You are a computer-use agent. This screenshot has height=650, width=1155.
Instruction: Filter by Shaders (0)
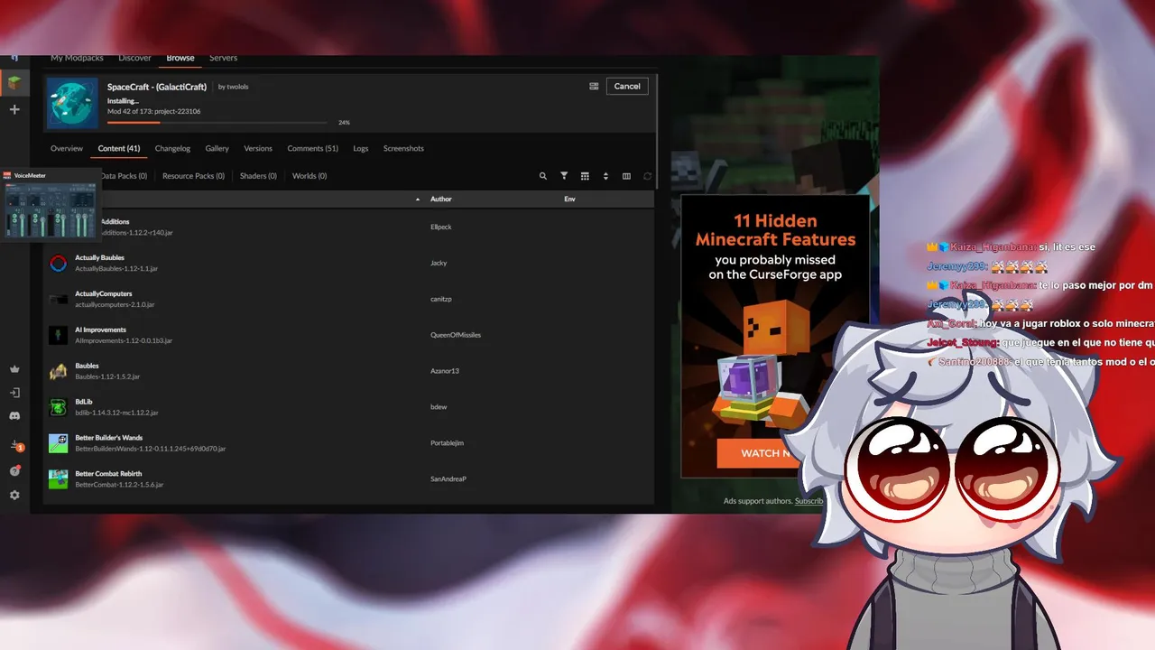[x=258, y=176]
